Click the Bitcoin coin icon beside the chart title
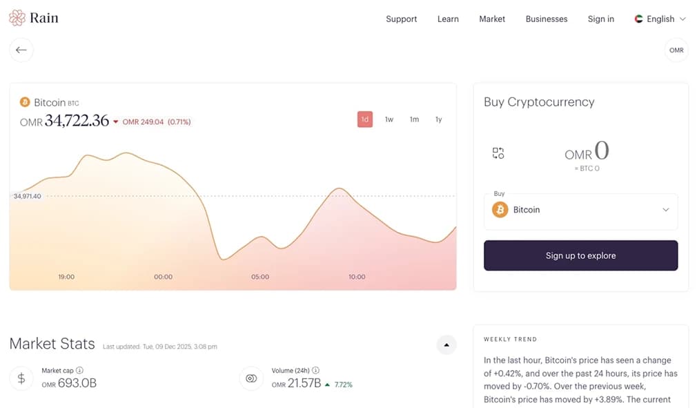The width and height of the screenshot is (697, 408). 25,102
